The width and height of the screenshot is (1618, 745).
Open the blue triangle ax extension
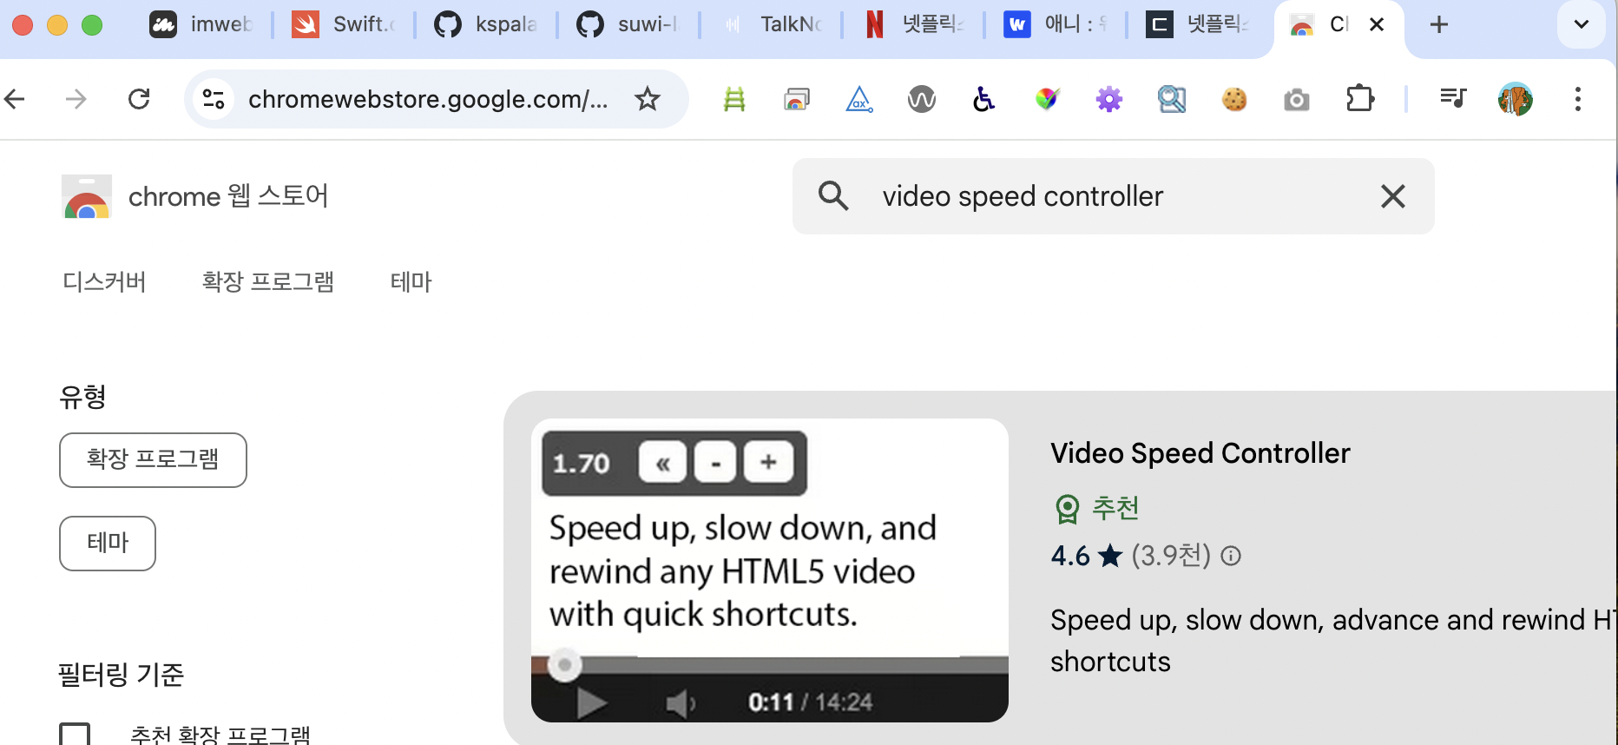859,100
